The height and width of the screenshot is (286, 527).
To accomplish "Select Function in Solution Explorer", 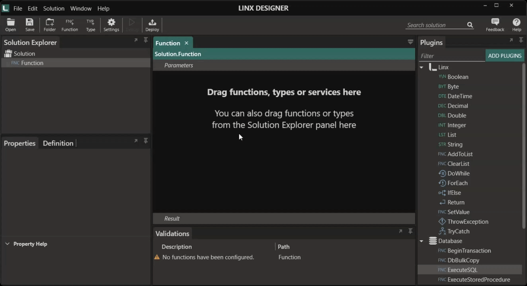I will click(76, 63).
